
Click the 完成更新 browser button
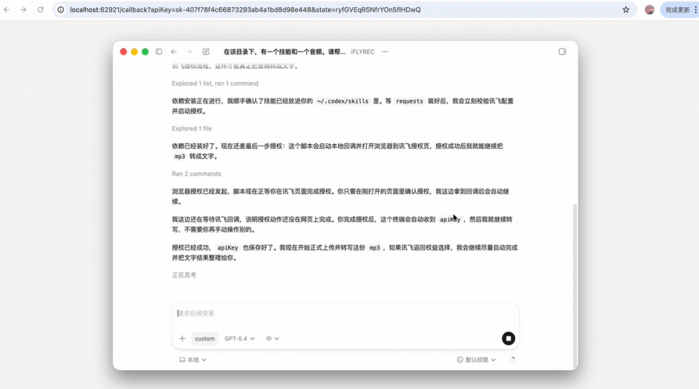[x=677, y=9]
